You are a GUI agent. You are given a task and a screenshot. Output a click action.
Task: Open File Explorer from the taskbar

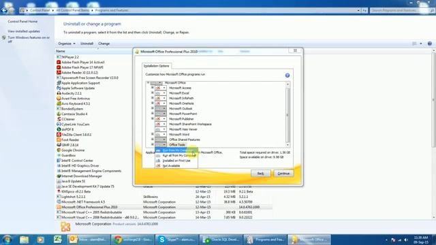[25, 240]
